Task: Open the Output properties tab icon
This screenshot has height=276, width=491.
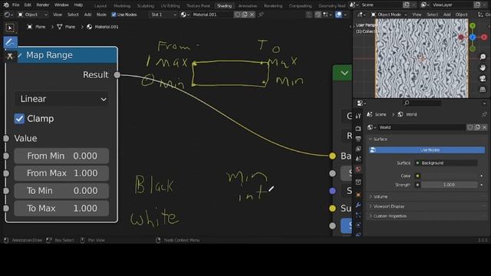Action: 358,139
